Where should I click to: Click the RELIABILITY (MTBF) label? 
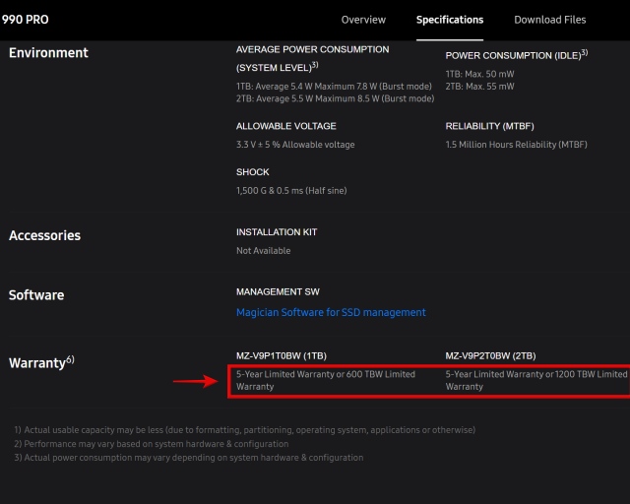point(489,126)
